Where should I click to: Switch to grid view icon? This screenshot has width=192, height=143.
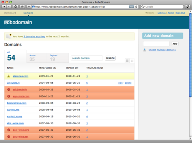click(132, 61)
